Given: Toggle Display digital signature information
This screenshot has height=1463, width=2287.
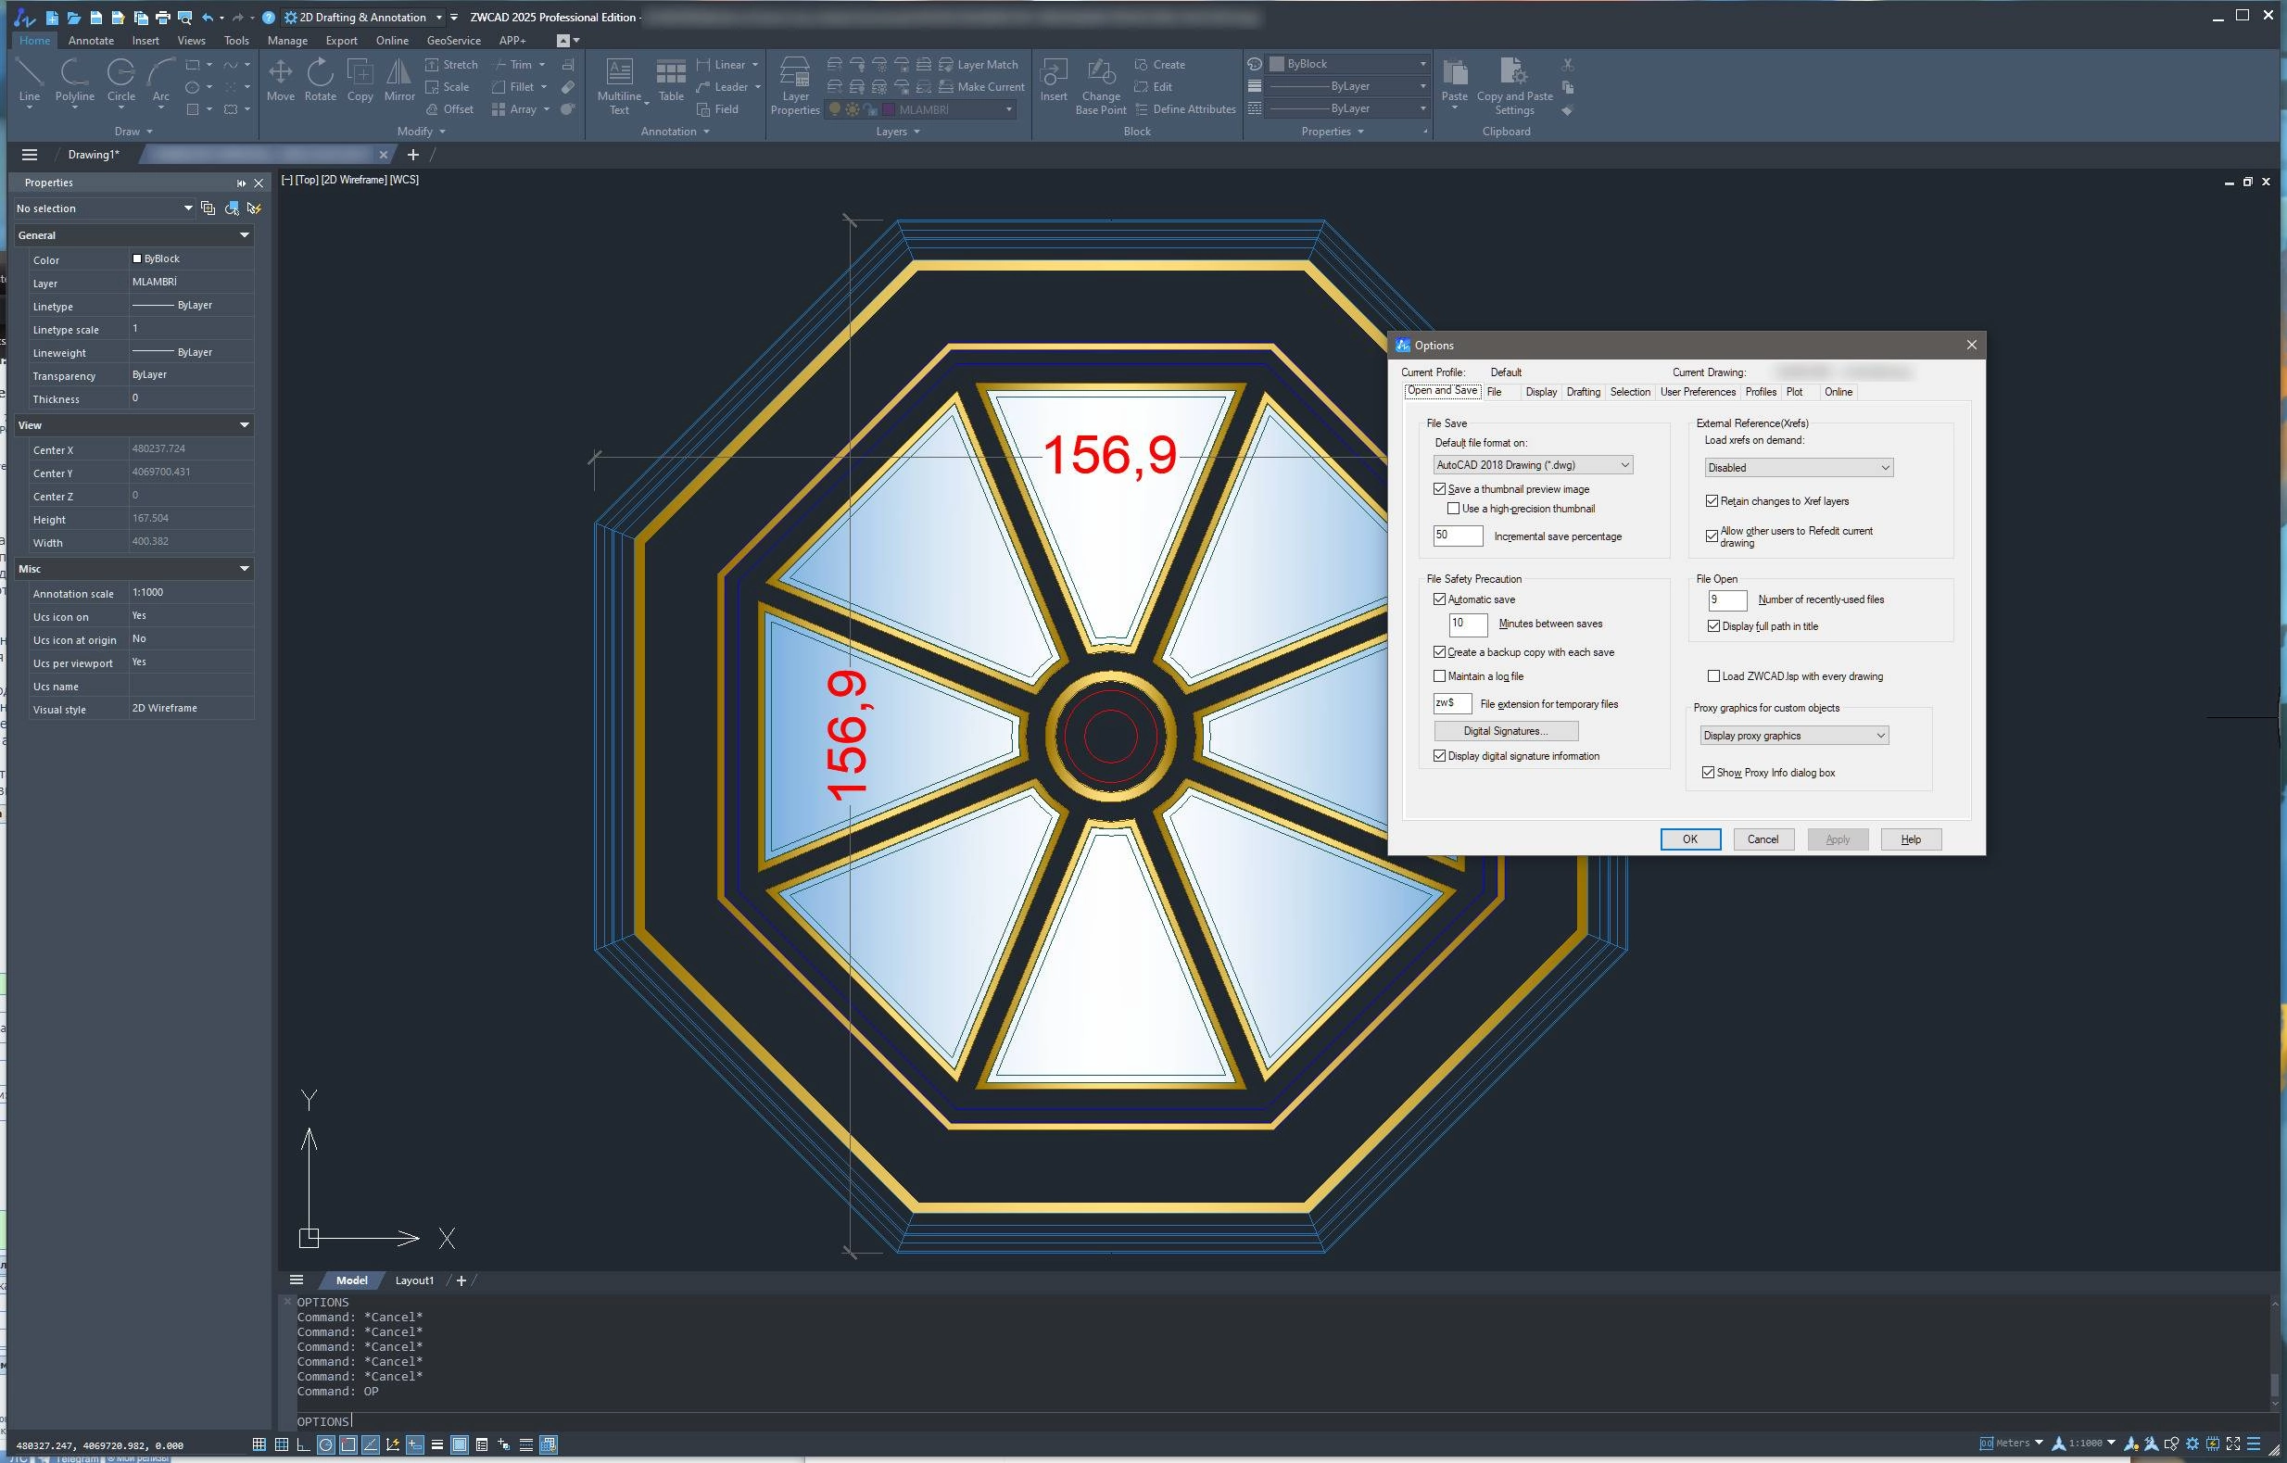Looking at the screenshot, I should coord(1439,756).
